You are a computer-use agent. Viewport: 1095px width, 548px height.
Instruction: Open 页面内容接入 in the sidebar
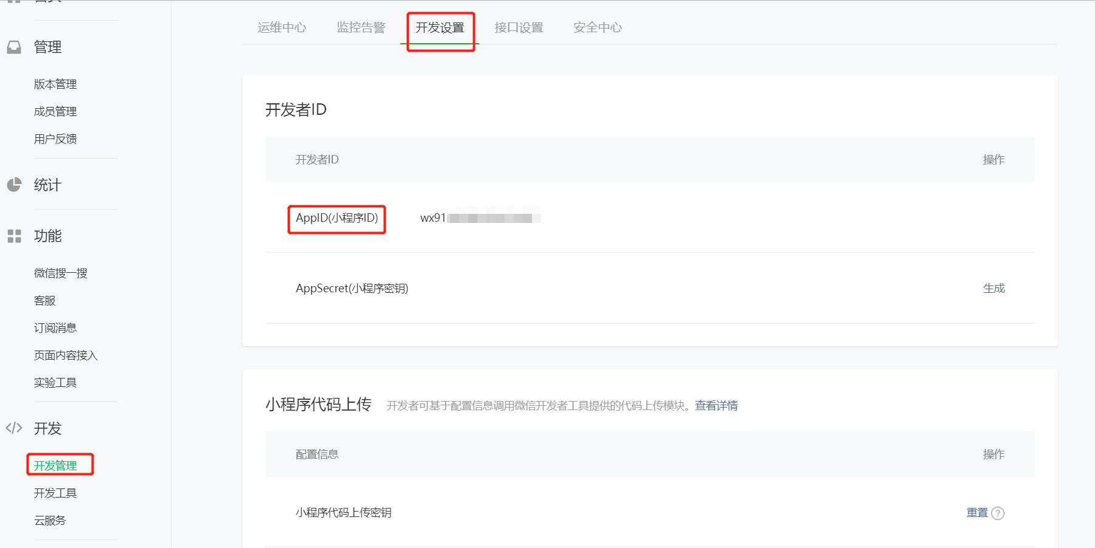click(66, 355)
